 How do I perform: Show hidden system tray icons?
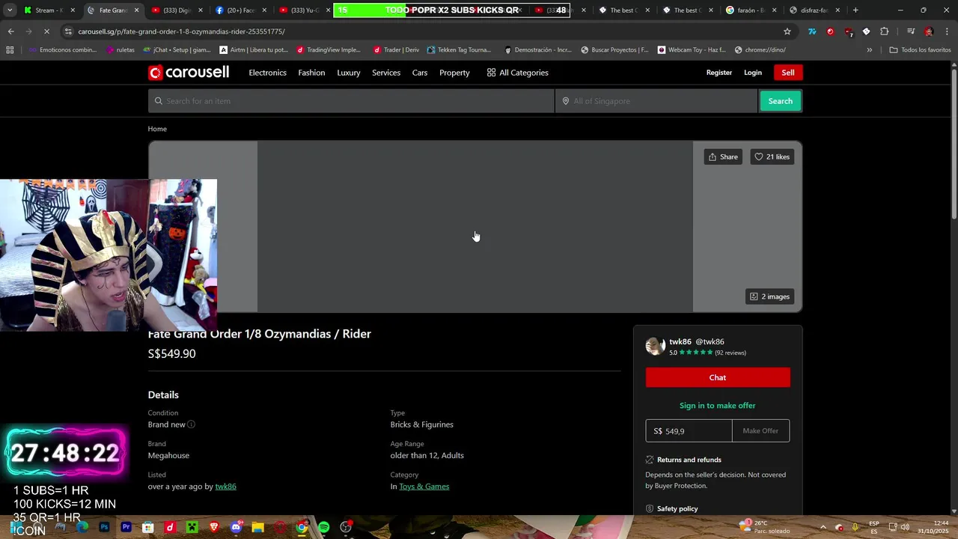pos(823,527)
